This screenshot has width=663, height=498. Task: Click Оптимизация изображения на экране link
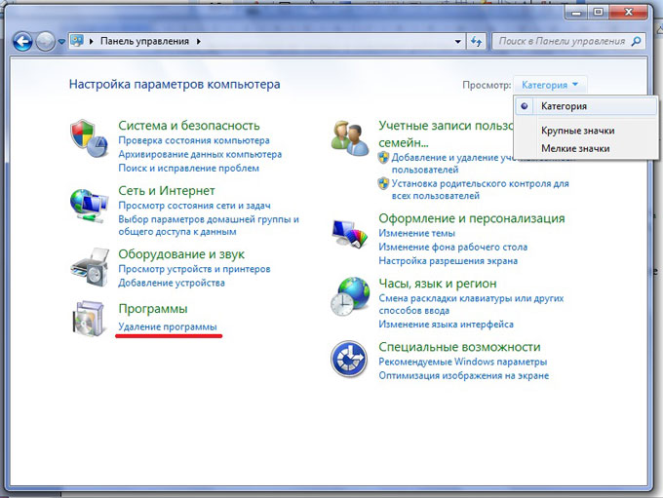coord(463,376)
